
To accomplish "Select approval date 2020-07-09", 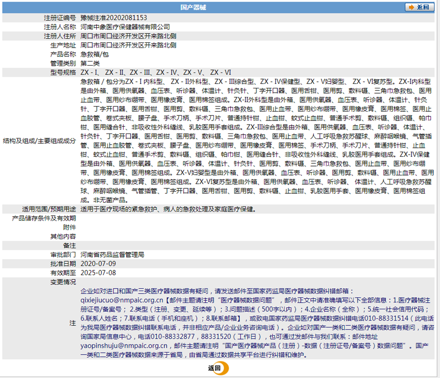I will 98,264.
